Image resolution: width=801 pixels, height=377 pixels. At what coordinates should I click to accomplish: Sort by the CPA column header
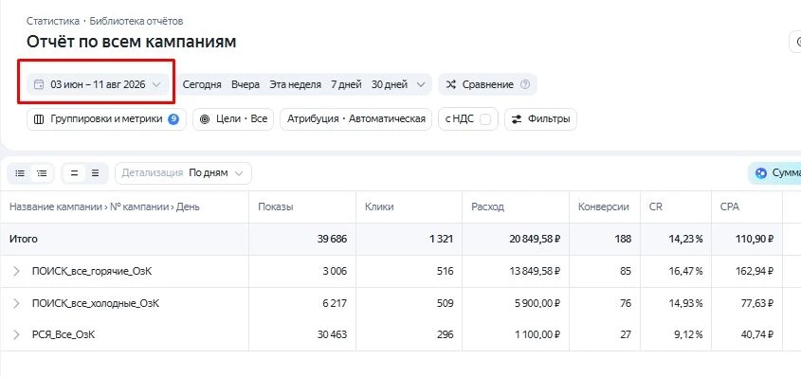[x=730, y=207]
